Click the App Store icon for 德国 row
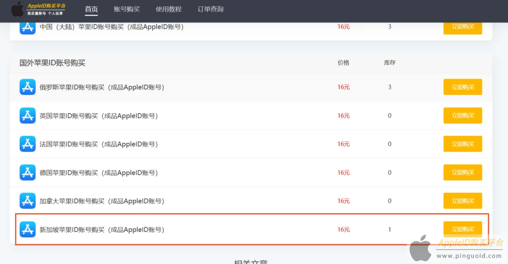Viewport: 508px width, 264px height. (x=27, y=173)
